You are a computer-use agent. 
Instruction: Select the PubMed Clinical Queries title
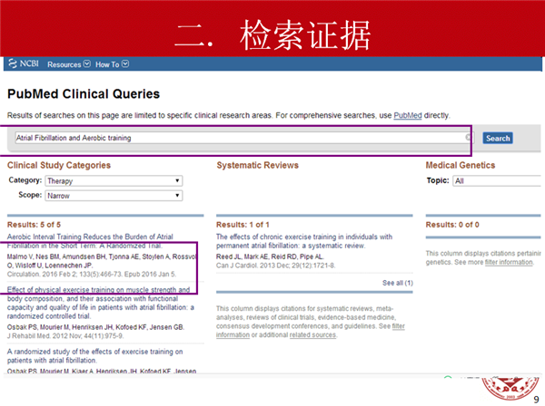(x=84, y=94)
